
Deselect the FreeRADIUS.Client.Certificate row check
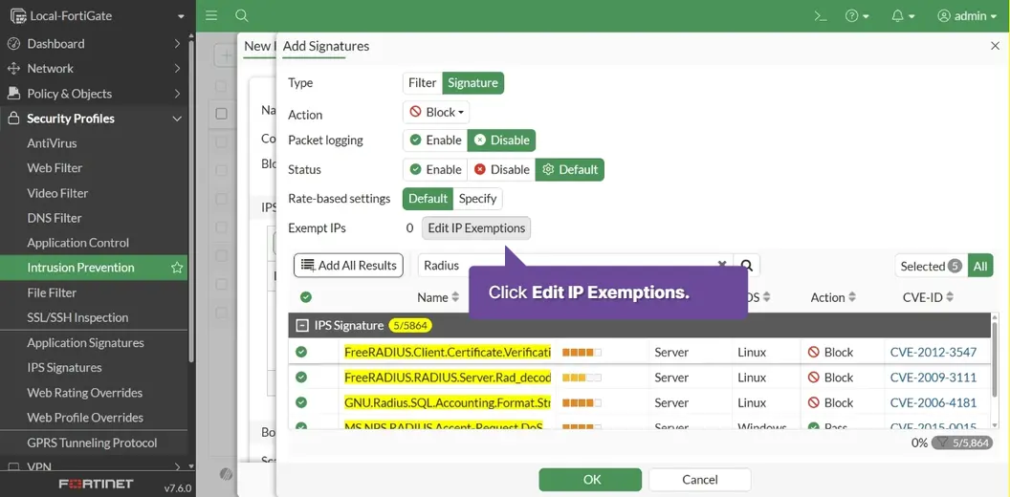(301, 352)
